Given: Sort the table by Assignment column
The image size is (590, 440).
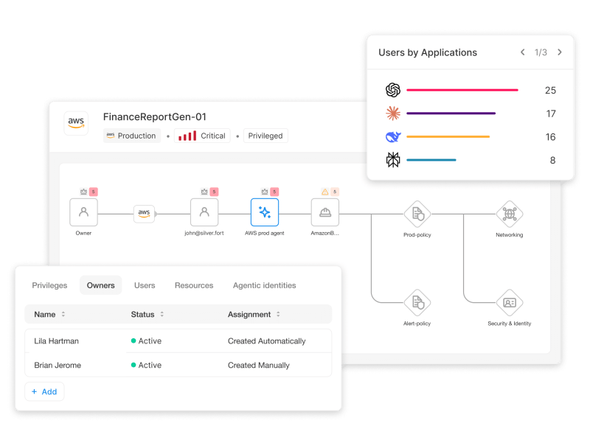Looking at the screenshot, I should [278, 314].
